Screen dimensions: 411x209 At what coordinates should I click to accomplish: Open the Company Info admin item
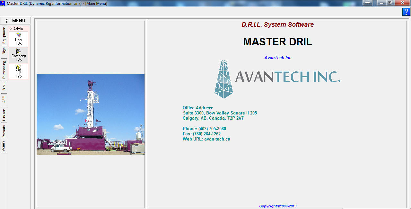19,55
